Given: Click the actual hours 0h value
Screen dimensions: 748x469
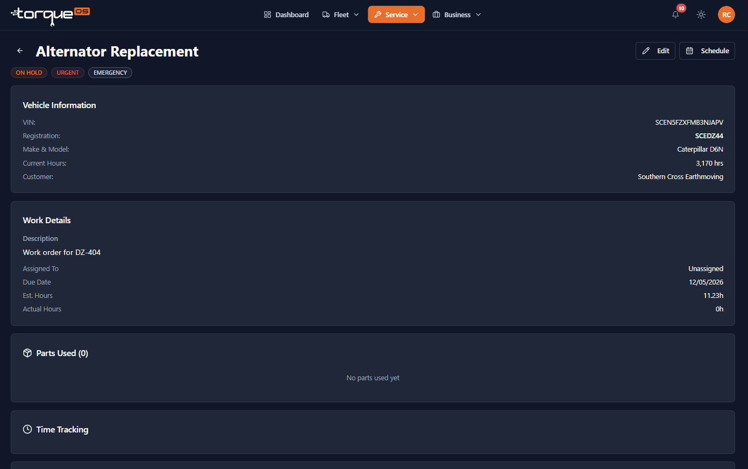Looking at the screenshot, I should point(719,309).
